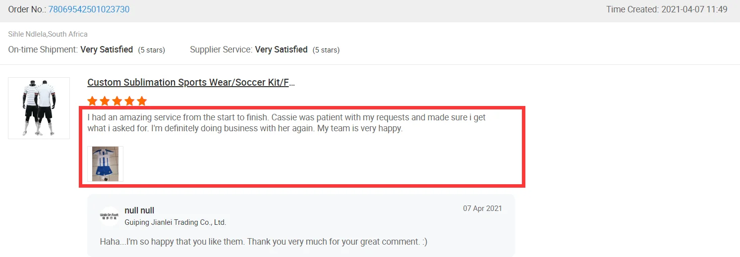Enlarge the blue and white kit review photo

pyautogui.click(x=105, y=164)
